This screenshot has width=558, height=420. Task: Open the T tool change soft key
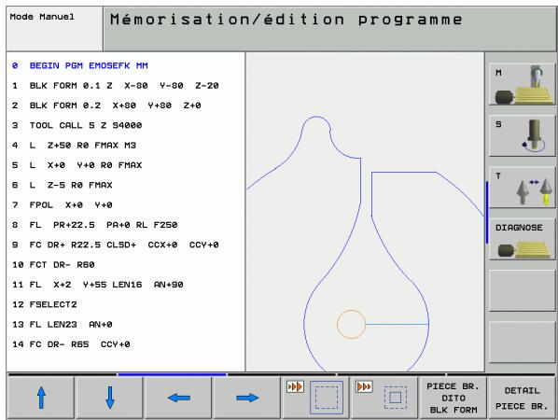(522, 188)
